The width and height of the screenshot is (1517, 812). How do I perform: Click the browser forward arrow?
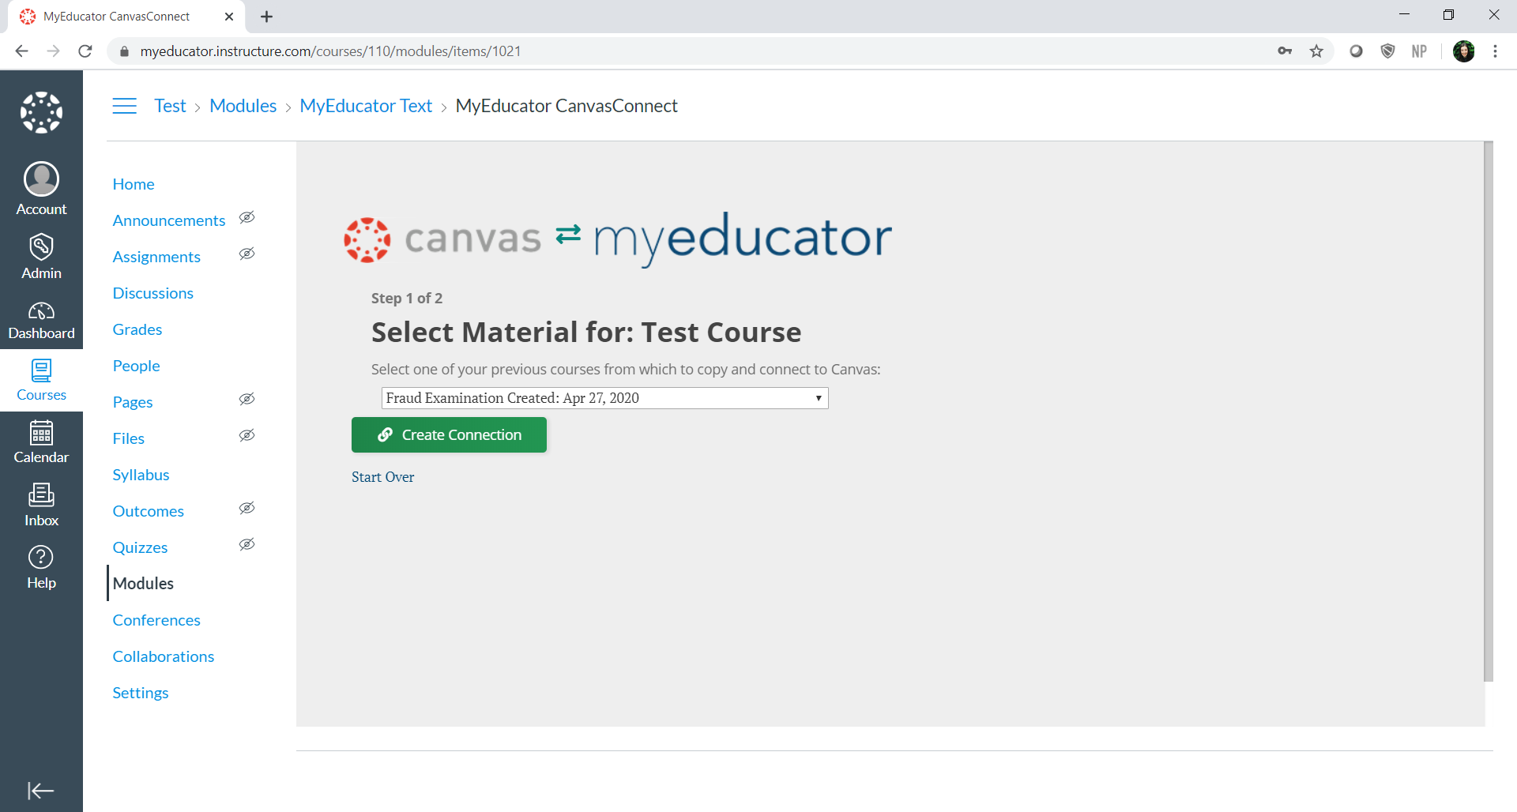[53, 51]
